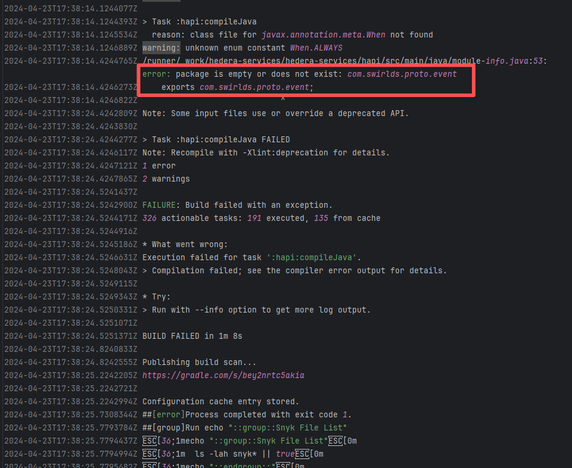The image size is (572, 468).
Task: Click 'exports com.swirlds.proto.event;' line
Action: (x=237, y=87)
